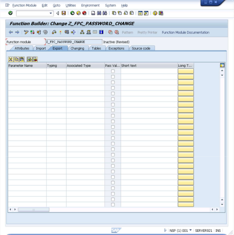Click the Insert Row icon above the parameter table
This screenshot has height=235, width=234.
coord(29,59)
